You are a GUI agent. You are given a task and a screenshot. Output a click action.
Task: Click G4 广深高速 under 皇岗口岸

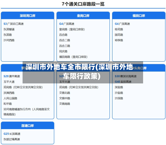[x=67, y=24]
